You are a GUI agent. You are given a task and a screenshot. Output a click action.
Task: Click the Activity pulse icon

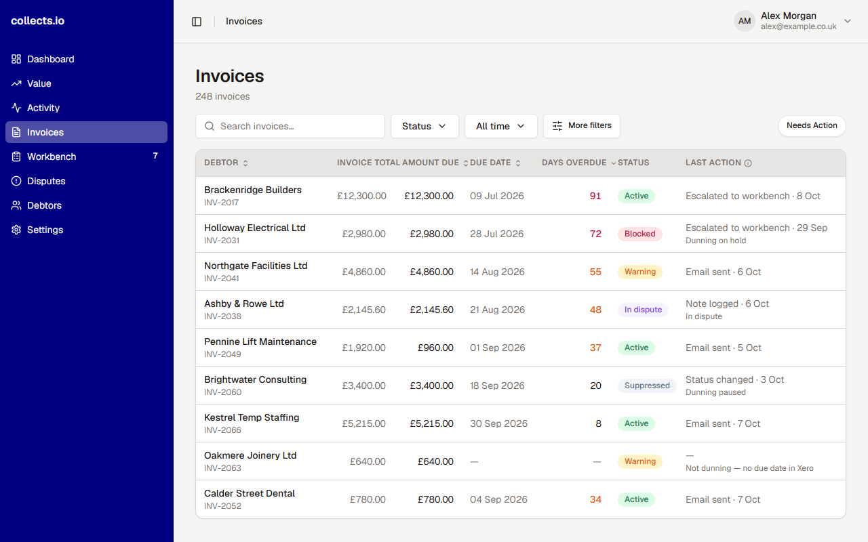tap(16, 108)
